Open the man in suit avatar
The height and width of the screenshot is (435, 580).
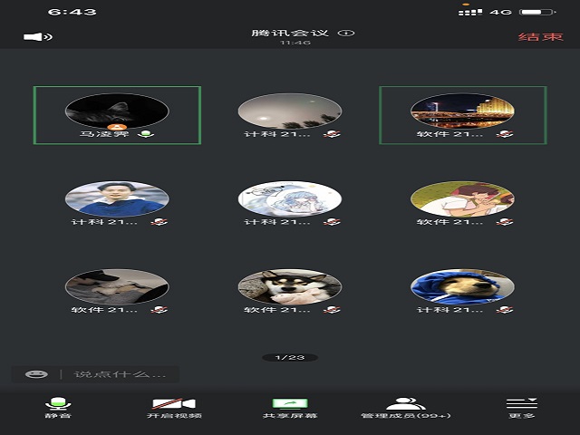pos(117,198)
